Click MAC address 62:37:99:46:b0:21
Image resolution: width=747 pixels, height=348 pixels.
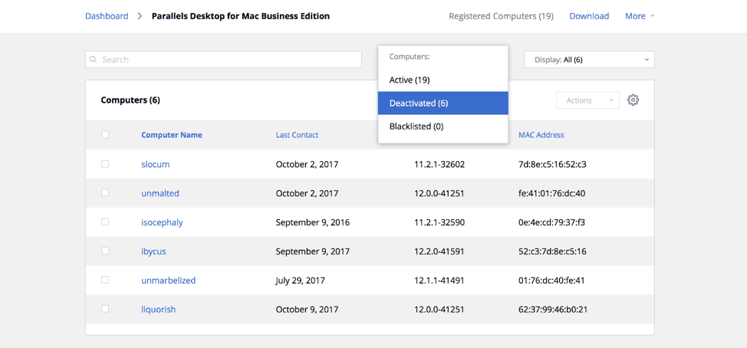[x=553, y=310]
